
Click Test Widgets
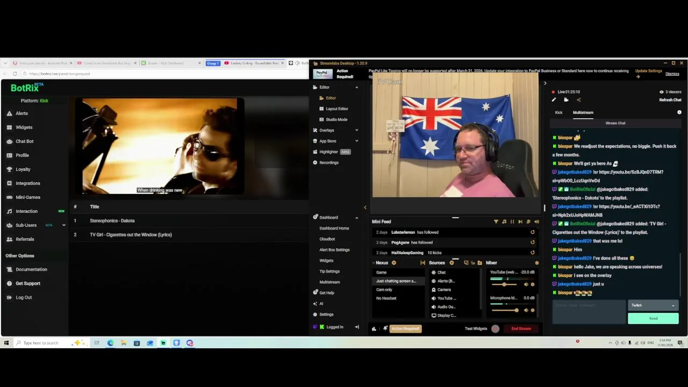[476, 328]
